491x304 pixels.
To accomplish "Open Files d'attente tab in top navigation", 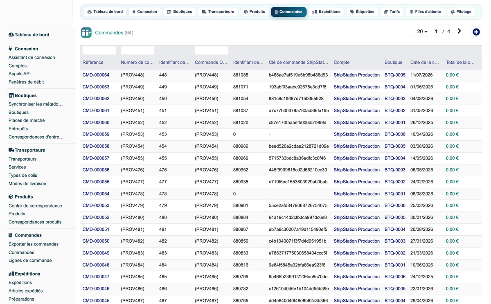I will pos(426,12).
